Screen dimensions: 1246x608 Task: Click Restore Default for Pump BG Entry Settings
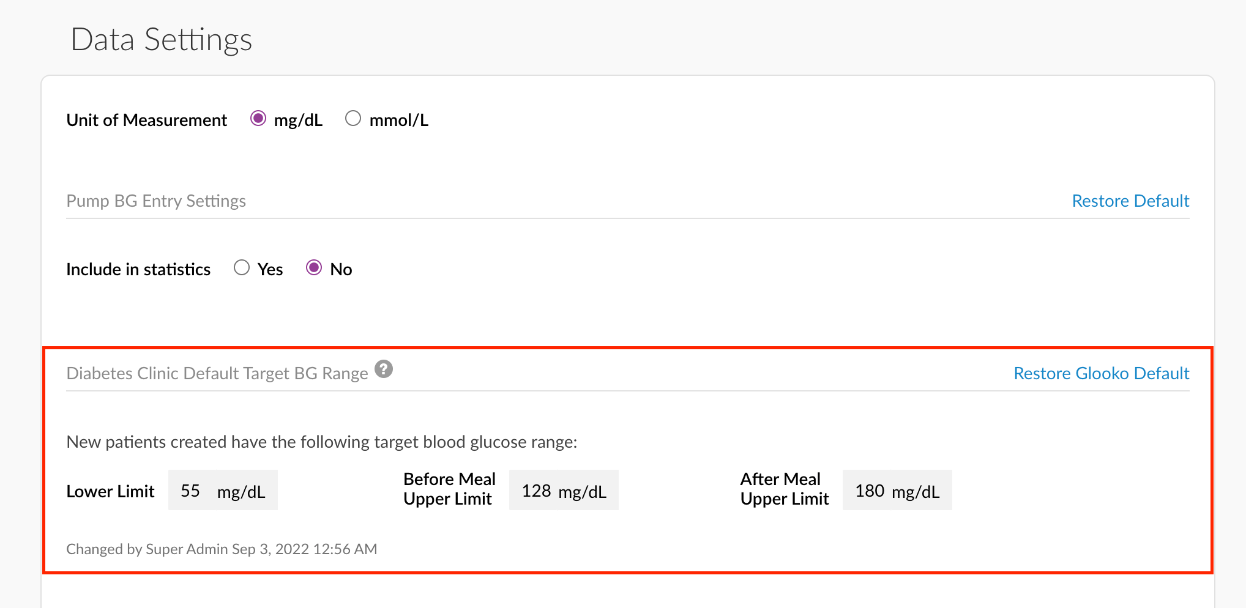1130,201
